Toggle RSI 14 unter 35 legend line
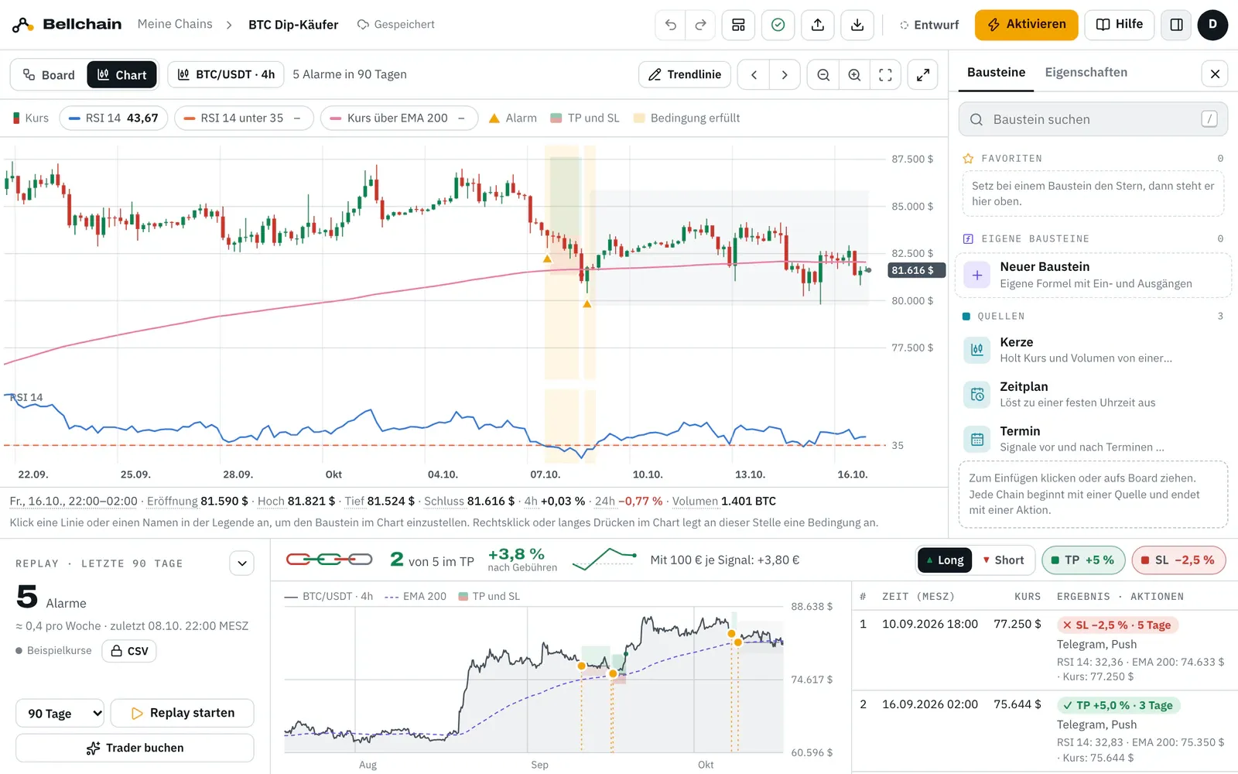The image size is (1238, 774). tap(243, 118)
